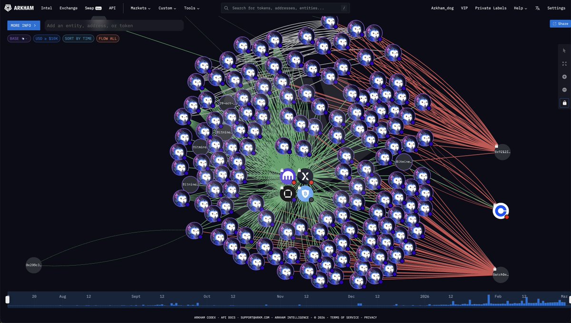Open Settings
Screen dimensions: 571x323
[556, 8]
